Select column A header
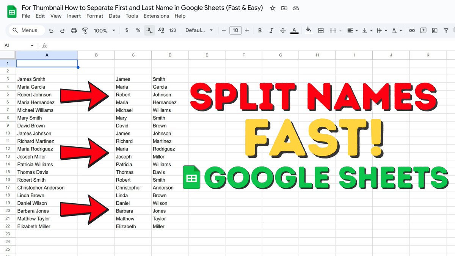Image resolution: width=455 pixels, height=256 pixels. pos(47,55)
